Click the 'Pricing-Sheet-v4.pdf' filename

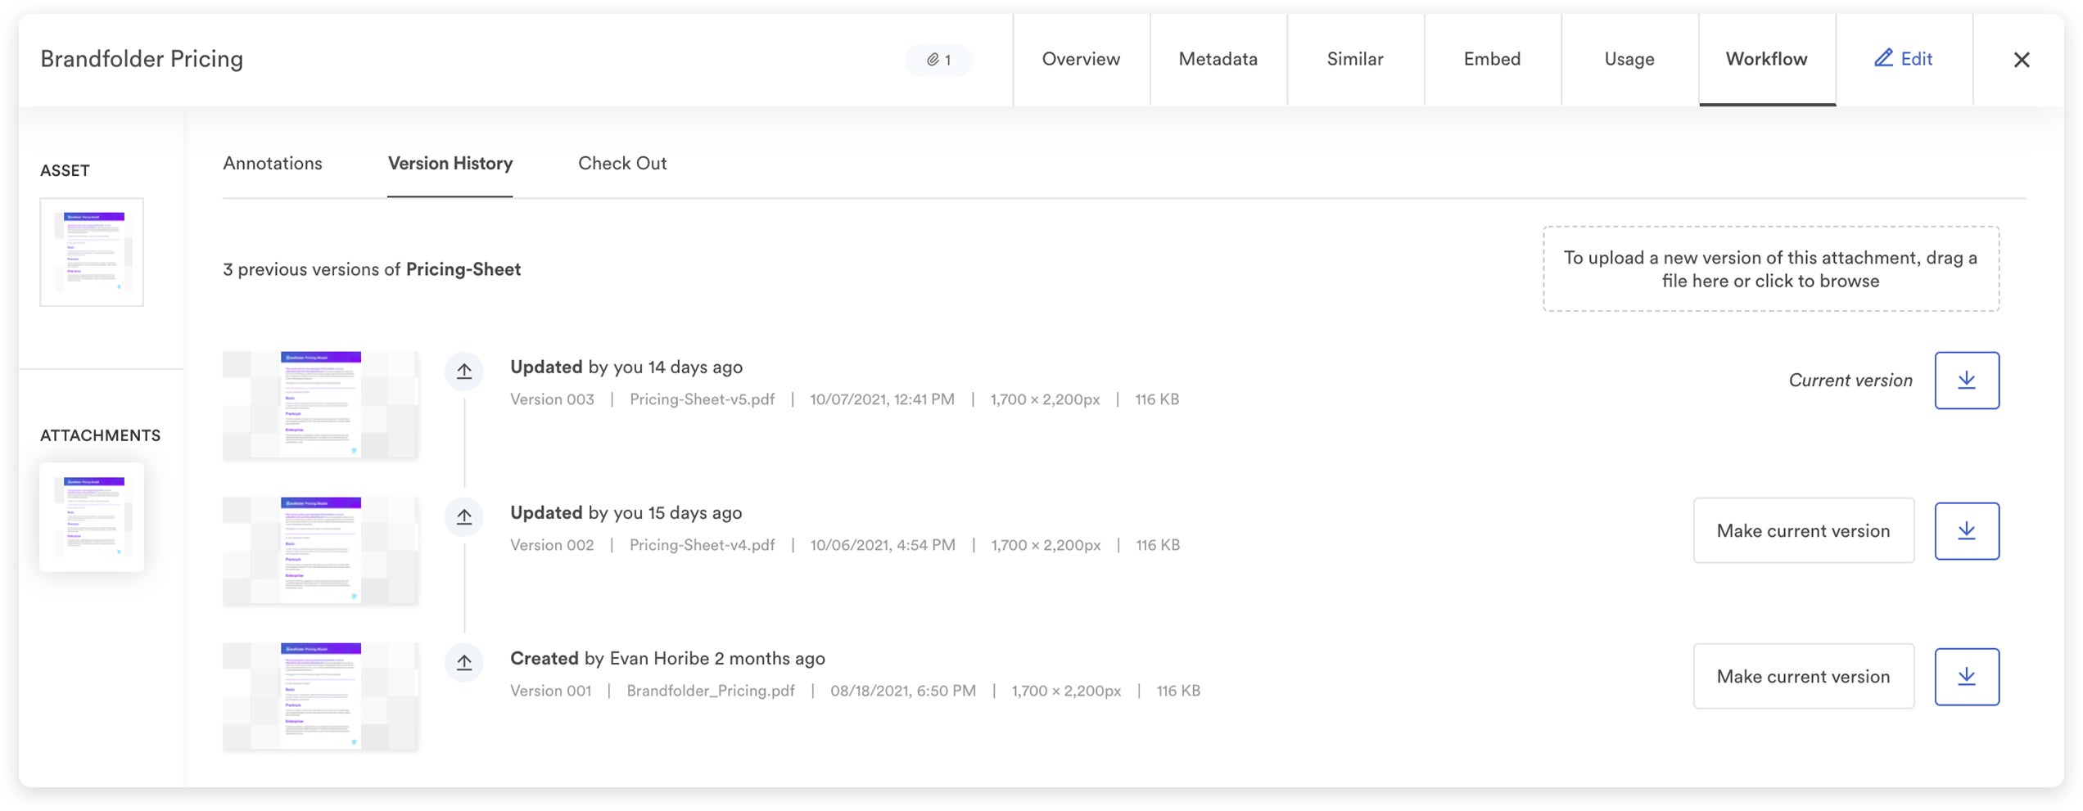click(702, 545)
